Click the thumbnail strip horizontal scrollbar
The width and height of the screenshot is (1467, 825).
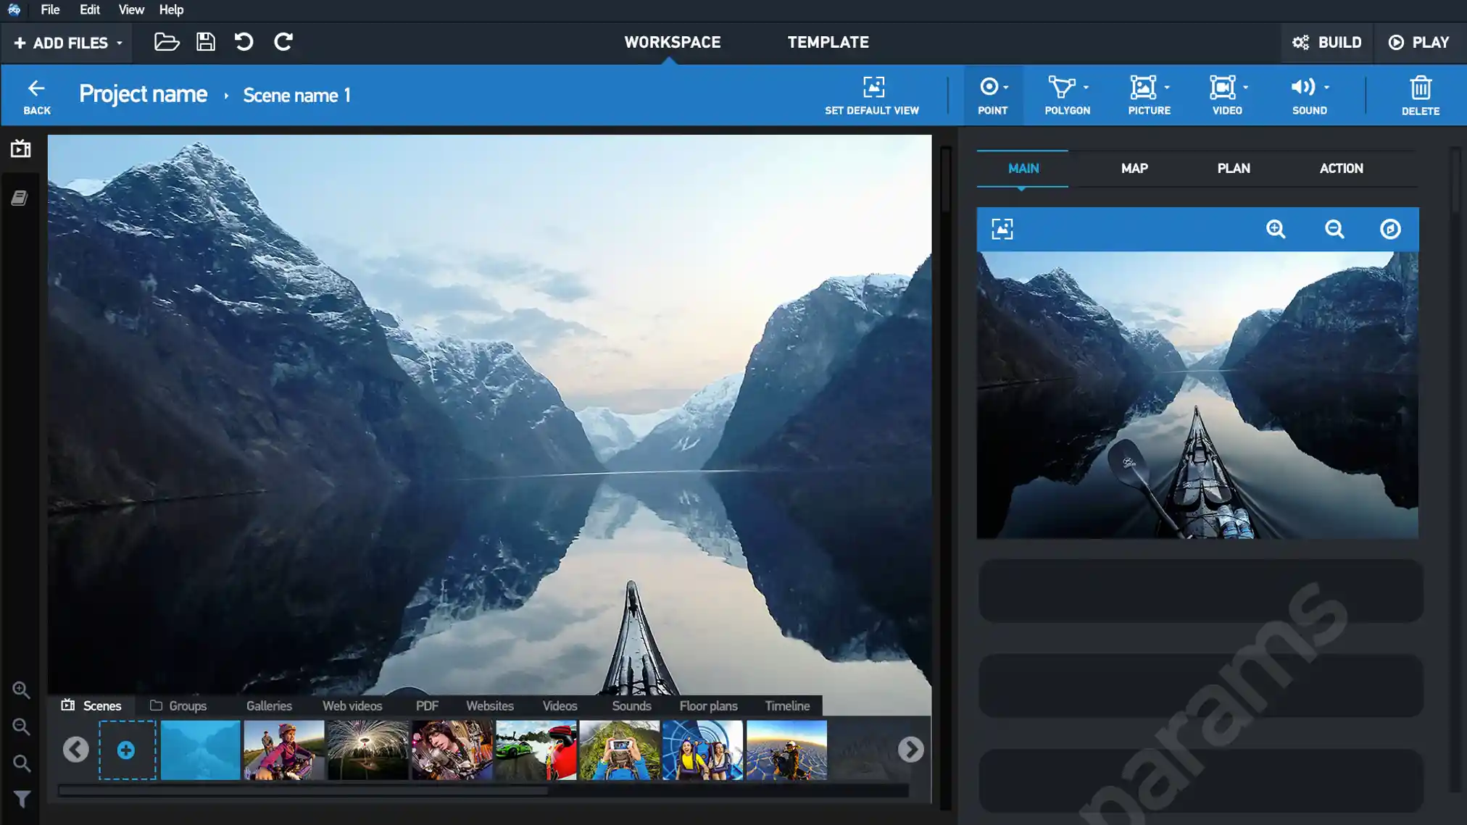[303, 791]
